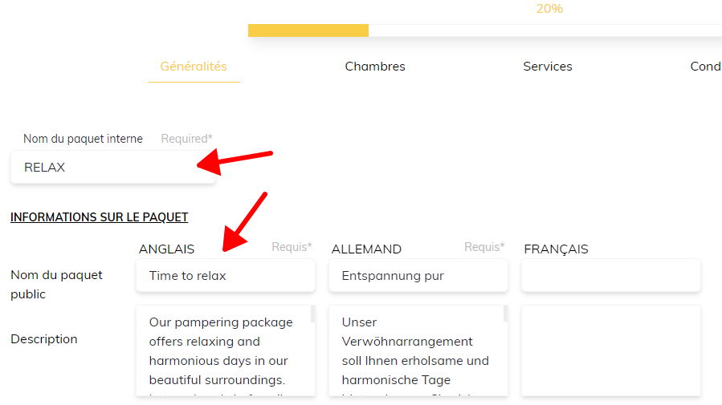The width and height of the screenshot is (722, 405).
Task: Select the ANGLAIS column header
Action: 166,249
